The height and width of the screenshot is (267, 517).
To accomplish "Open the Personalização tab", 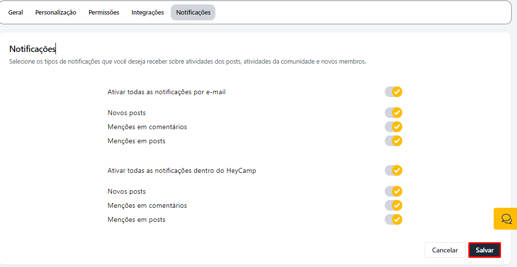I will coord(55,13).
